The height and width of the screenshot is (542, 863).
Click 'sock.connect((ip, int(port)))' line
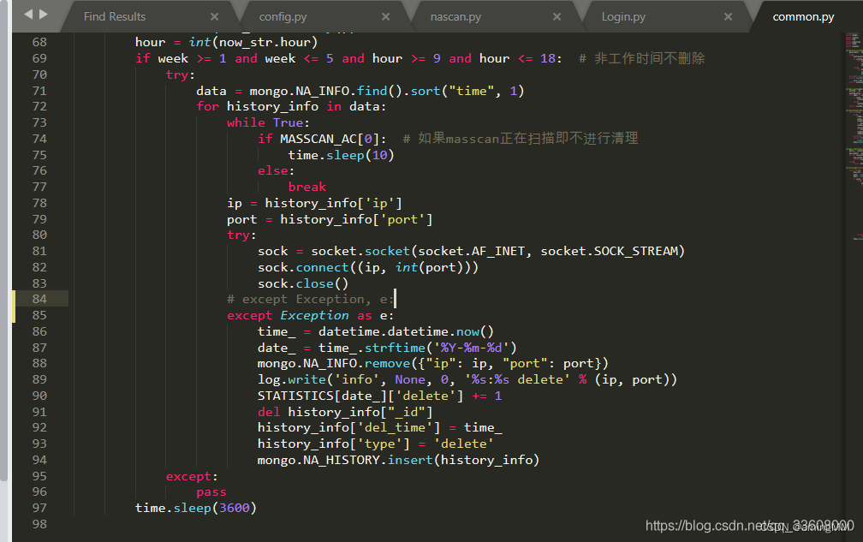368,267
